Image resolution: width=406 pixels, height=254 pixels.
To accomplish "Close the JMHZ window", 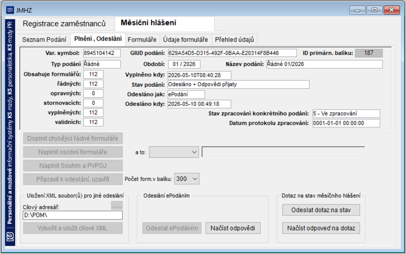I will click(392, 10).
